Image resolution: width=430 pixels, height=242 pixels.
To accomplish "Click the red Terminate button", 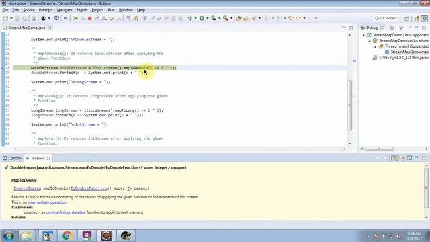I will [89, 18].
